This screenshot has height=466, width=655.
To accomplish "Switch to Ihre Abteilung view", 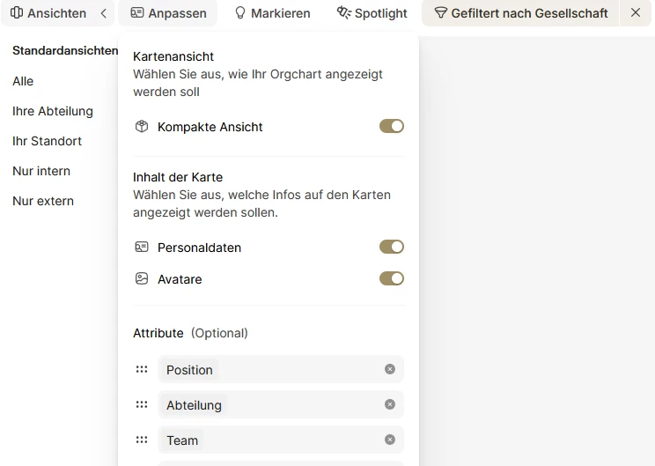I will [53, 111].
